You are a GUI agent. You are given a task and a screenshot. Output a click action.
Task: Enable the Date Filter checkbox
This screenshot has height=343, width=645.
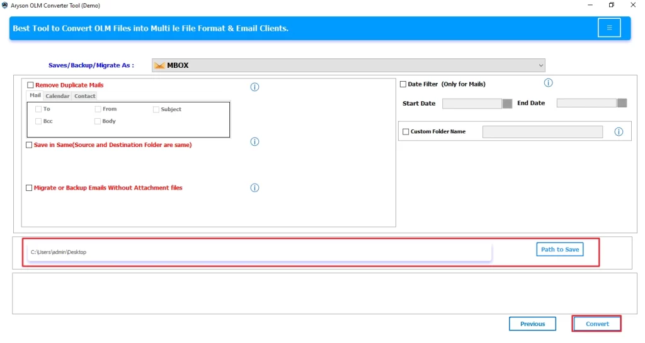click(x=402, y=84)
